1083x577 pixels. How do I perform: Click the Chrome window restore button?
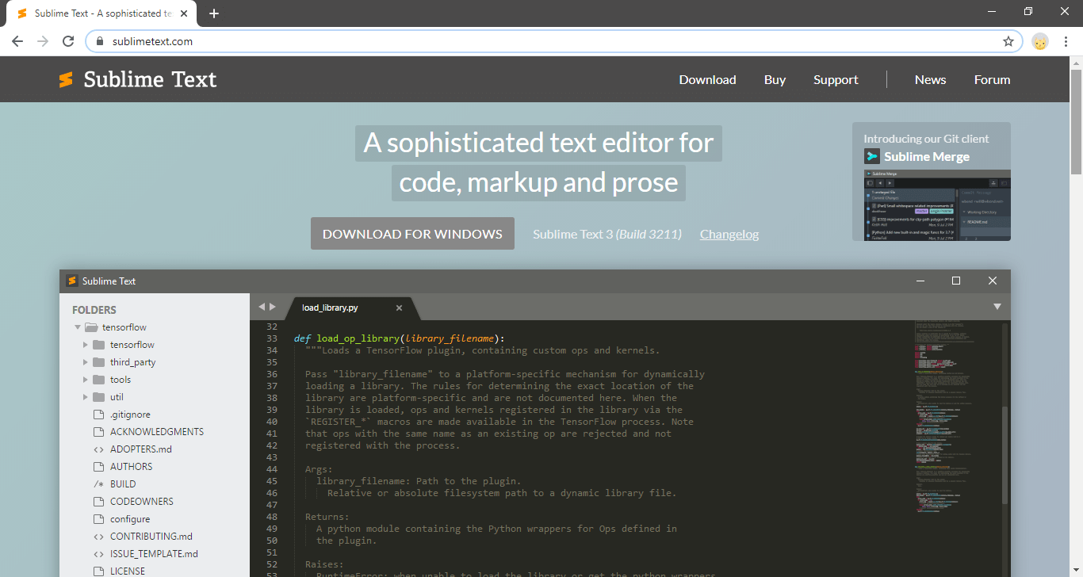(1028, 12)
